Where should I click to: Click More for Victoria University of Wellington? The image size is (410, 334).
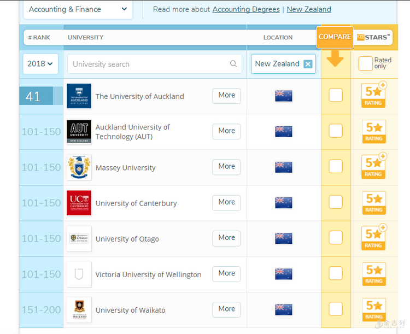pos(226,273)
